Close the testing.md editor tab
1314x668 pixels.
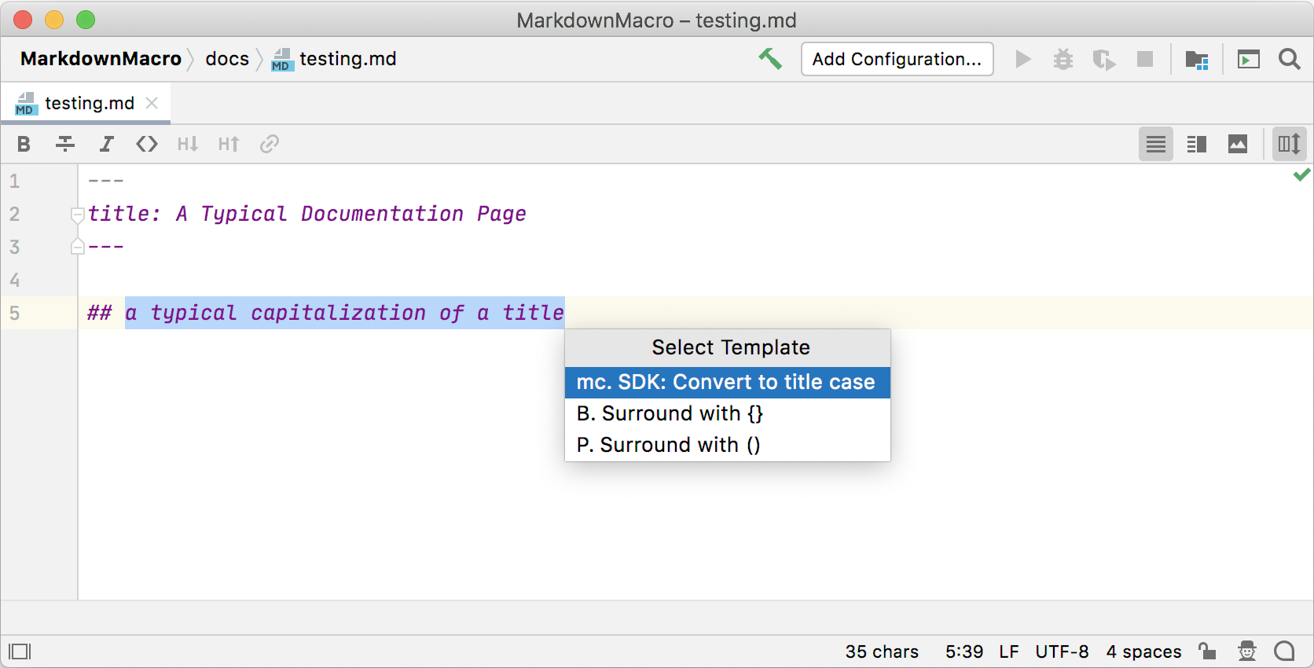[x=152, y=103]
